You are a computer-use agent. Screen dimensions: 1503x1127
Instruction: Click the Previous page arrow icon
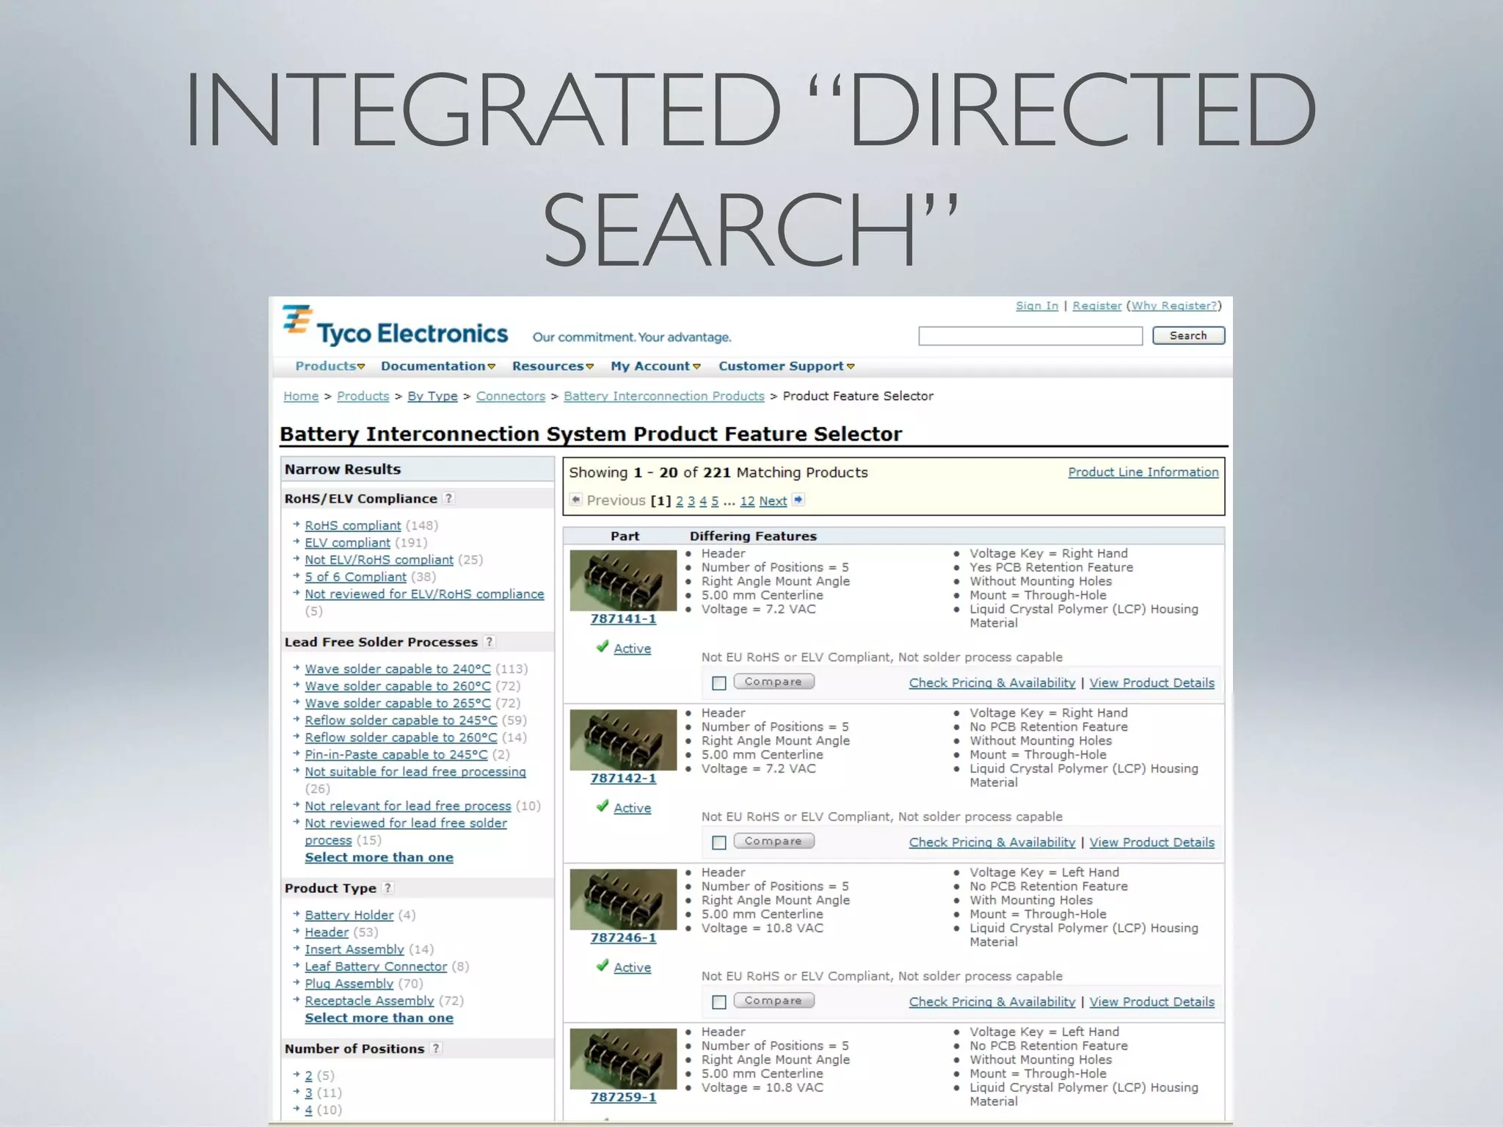pos(576,500)
